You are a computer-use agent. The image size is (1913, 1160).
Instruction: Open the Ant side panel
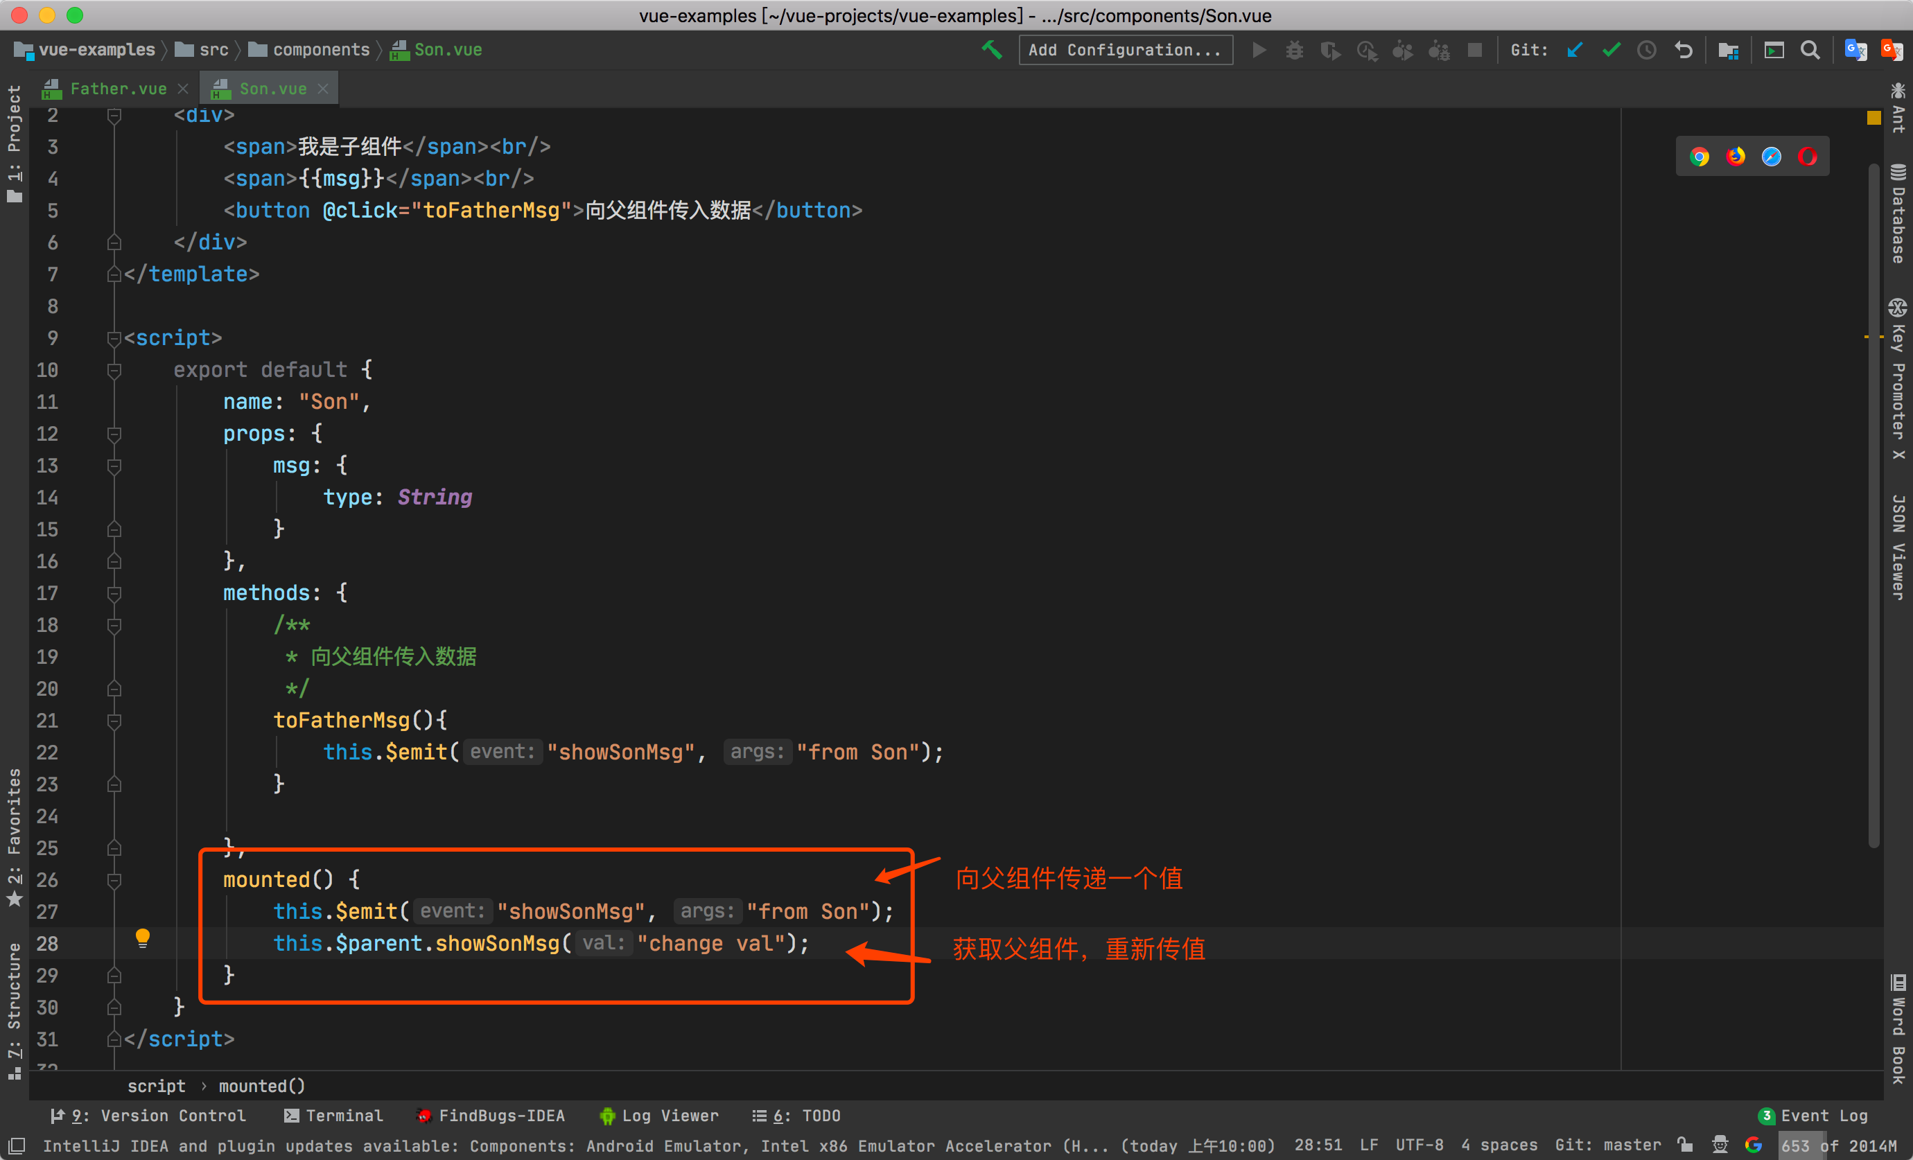click(x=1898, y=108)
